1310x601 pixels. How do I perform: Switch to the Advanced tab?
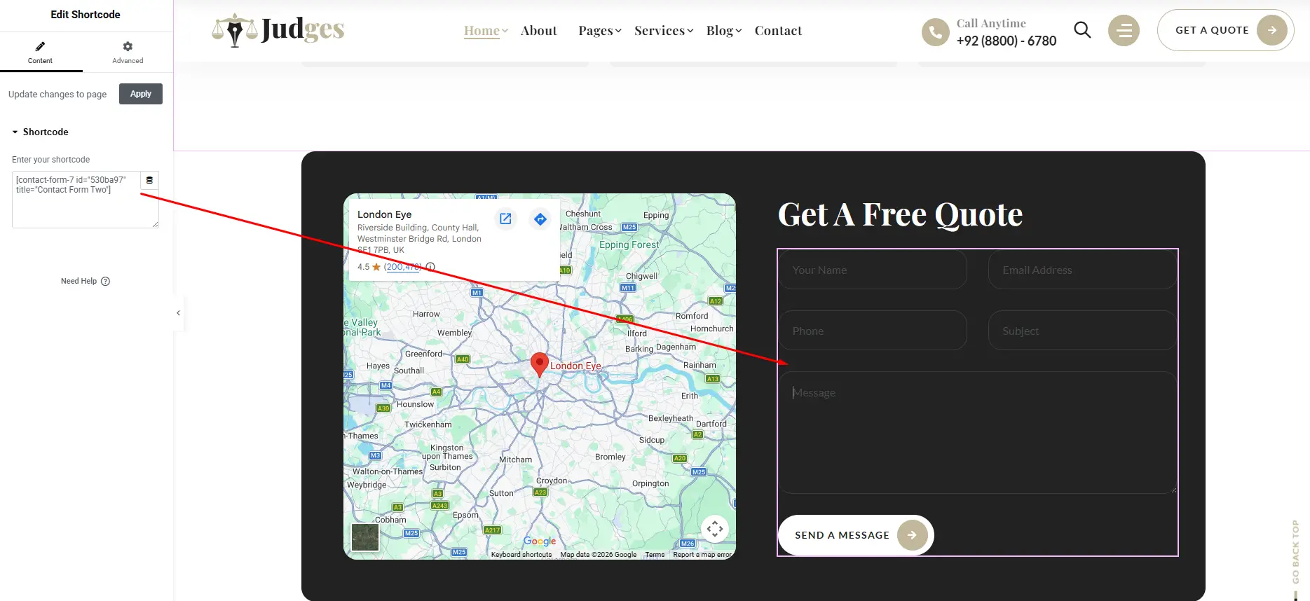point(128,52)
